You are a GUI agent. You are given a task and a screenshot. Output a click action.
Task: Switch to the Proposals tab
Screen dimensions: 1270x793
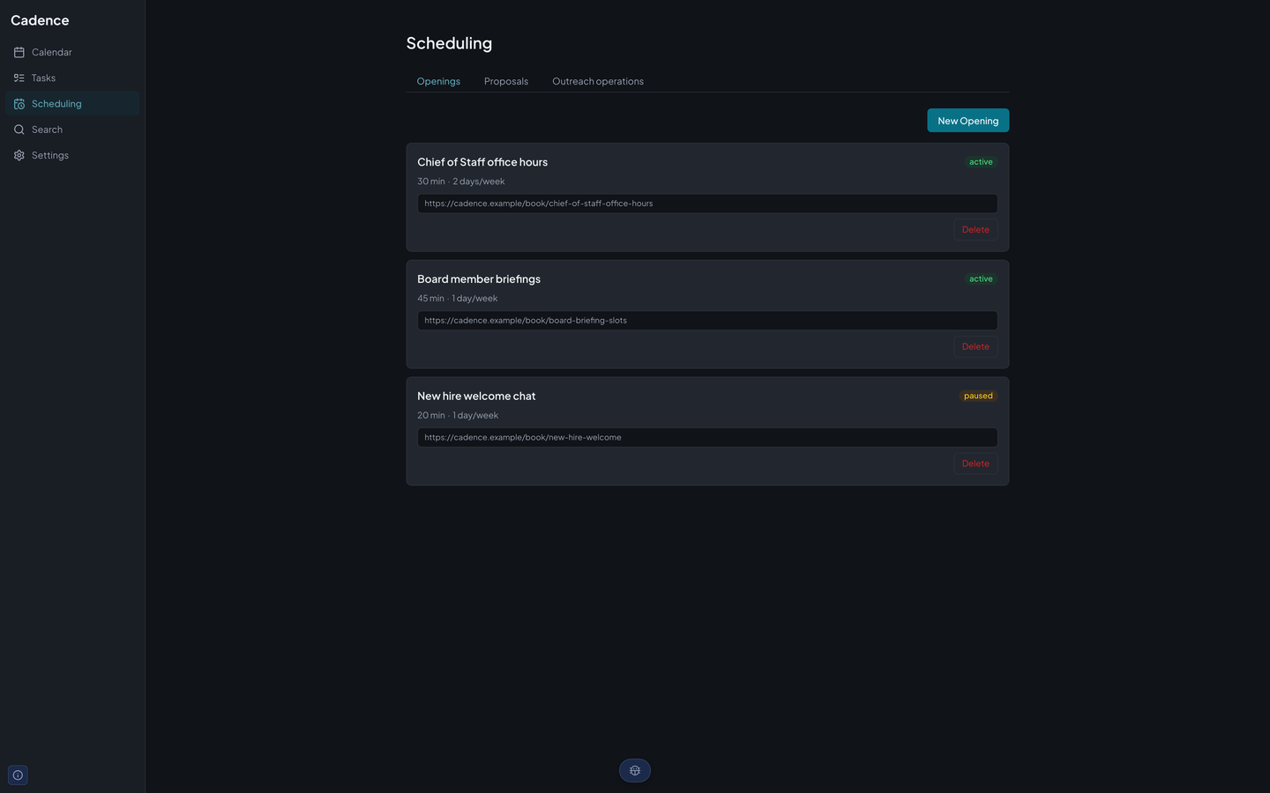[506, 81]
